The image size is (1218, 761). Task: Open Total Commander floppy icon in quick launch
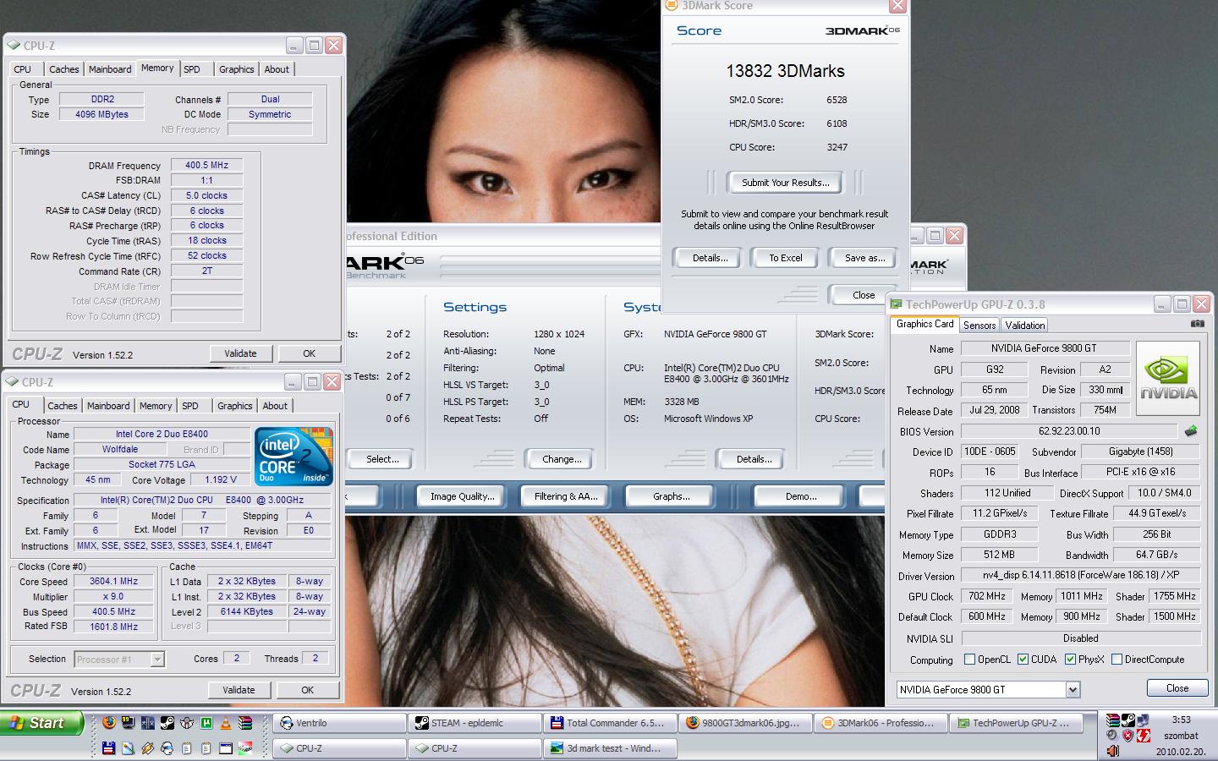(x=108, y=747)
